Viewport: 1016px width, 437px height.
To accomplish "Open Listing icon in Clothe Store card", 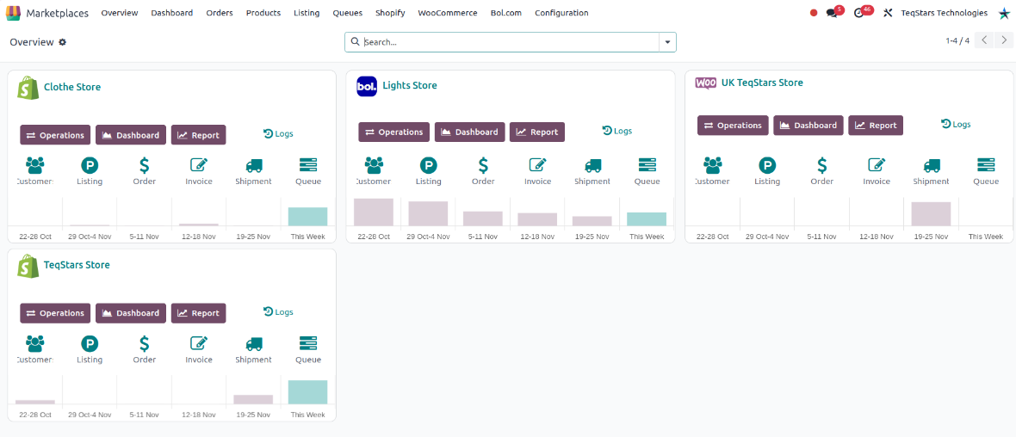I will point(90,165).
